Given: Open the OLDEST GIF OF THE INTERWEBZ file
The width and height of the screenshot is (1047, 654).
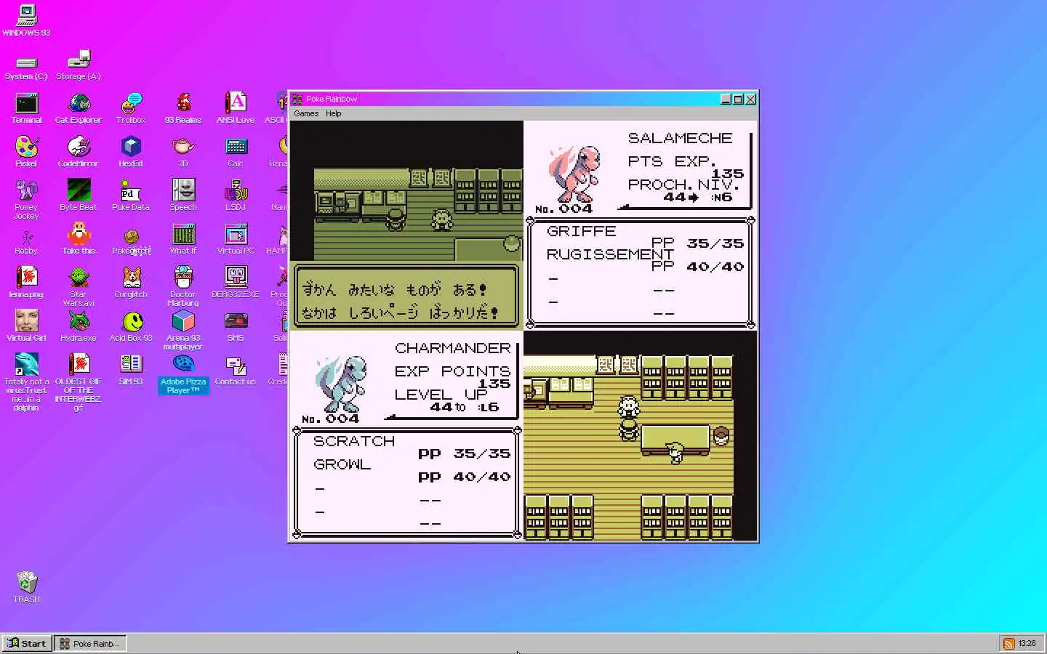Looking at the screenshot, I should [79, 383].
